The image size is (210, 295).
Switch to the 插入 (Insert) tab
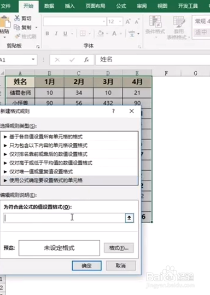pos(70,6)
